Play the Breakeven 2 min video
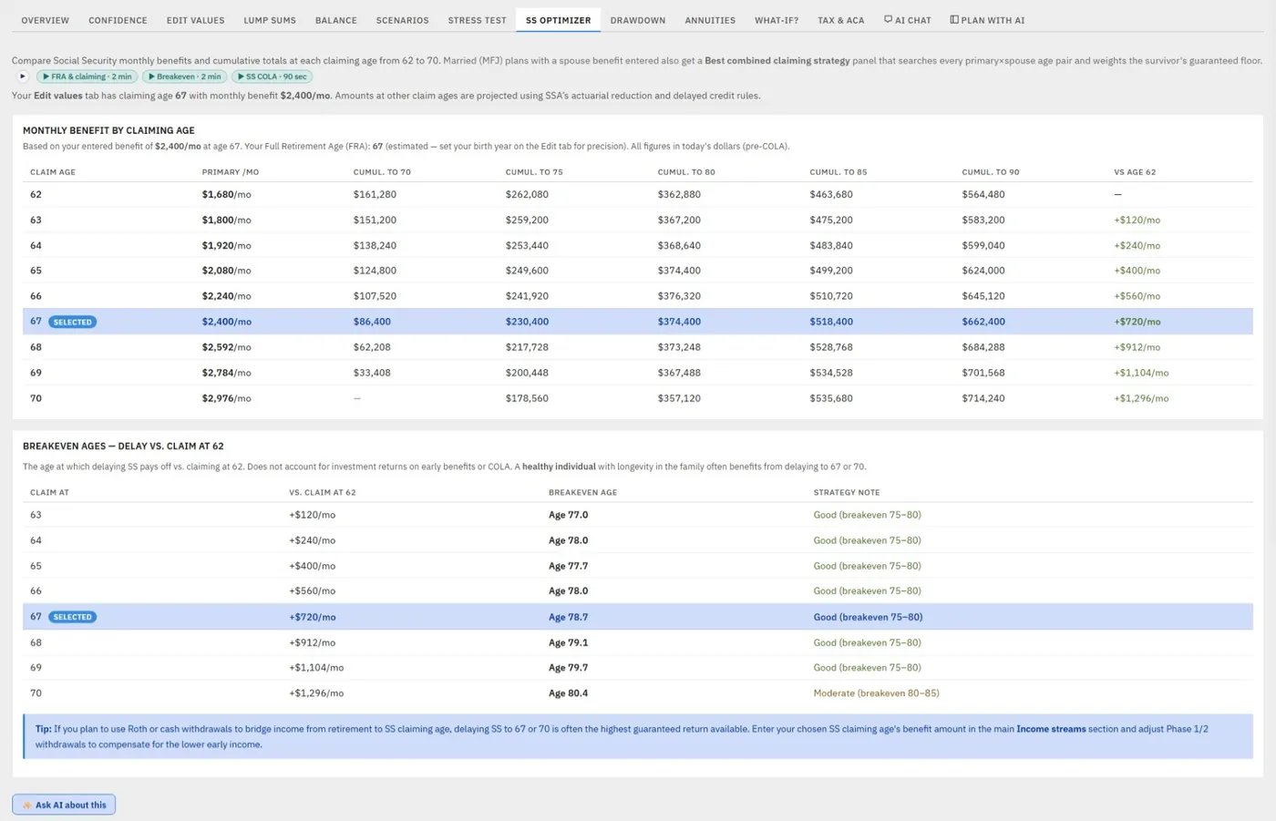Screen dimensions: 1276x821 (185, 77)
